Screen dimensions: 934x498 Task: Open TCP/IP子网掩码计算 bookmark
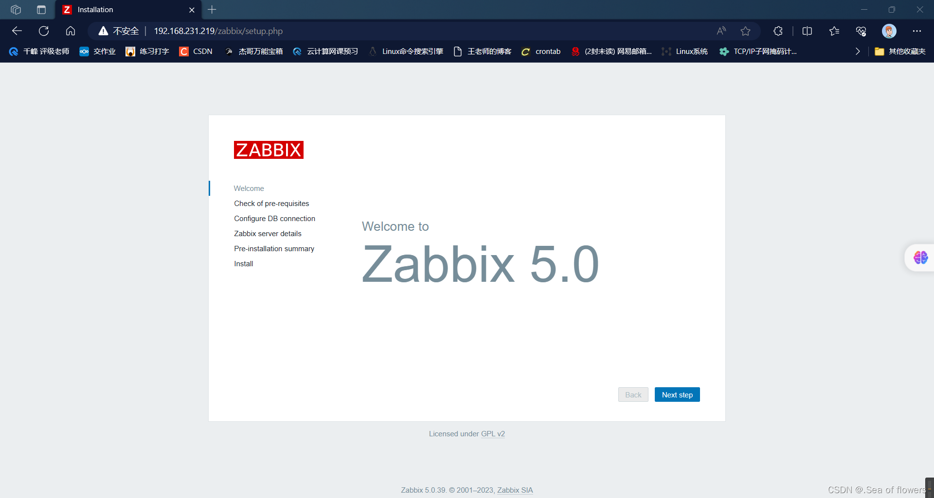758,52
